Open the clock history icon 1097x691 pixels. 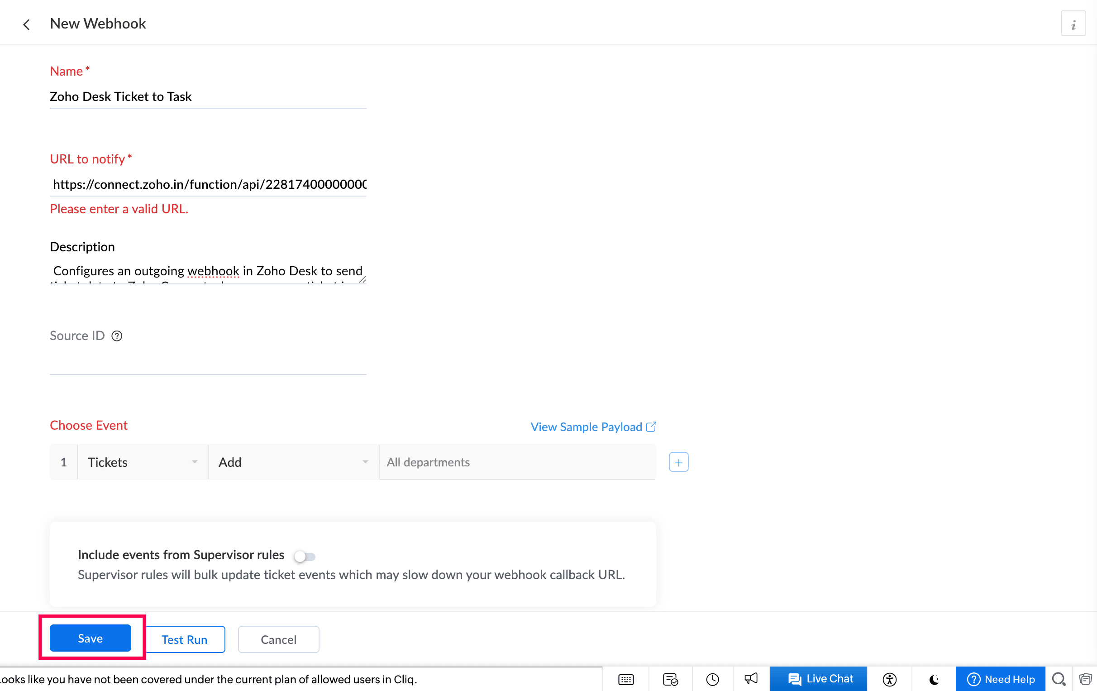click(x=712, y=679)
